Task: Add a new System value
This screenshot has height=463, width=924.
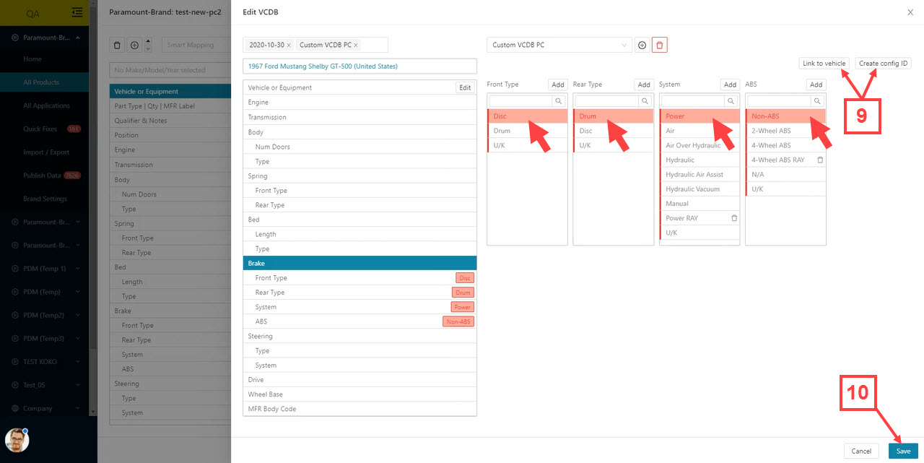Action: click(x=731, y=85)
